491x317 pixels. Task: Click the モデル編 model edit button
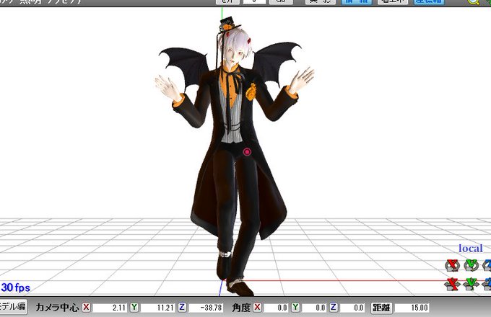(13, 307)
